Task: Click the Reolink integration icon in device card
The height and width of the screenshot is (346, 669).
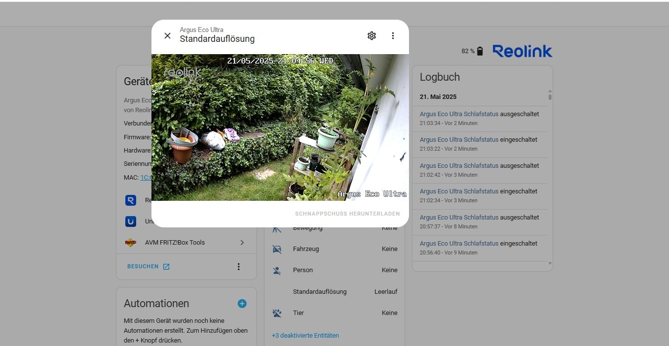Action: click(131, 200)
